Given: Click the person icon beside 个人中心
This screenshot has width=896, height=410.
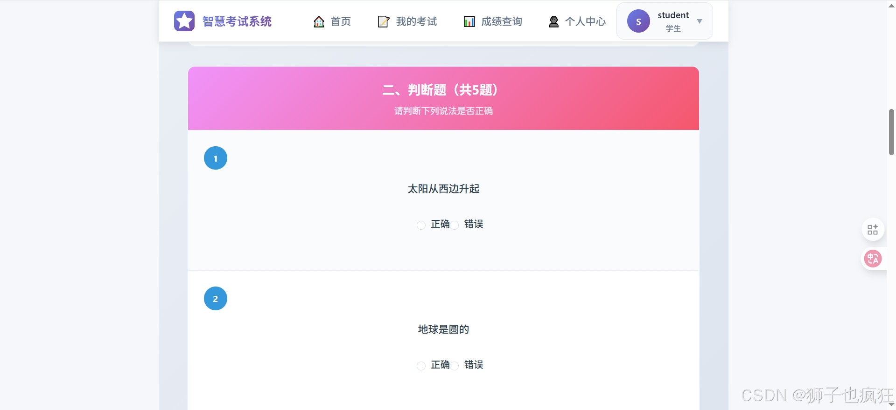Looking at the screenshot, I should point(553,21).
